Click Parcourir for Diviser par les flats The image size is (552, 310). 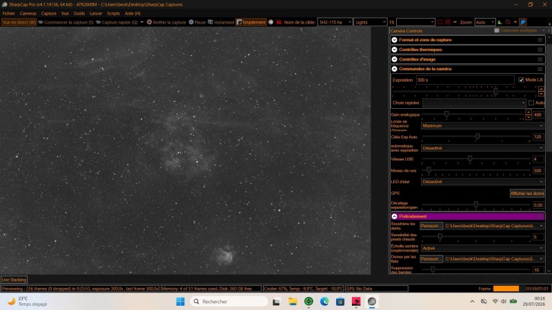point(431,259)
